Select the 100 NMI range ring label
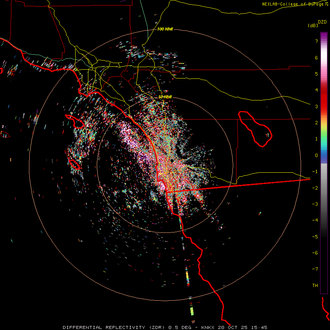This screenshot has height=330, width=330. click(165, 29)
